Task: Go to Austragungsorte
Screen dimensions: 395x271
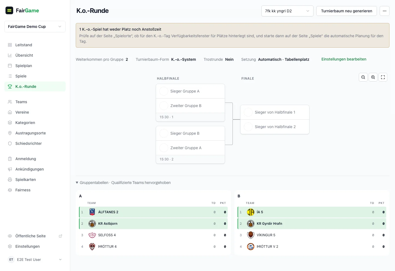Action: 35,133
